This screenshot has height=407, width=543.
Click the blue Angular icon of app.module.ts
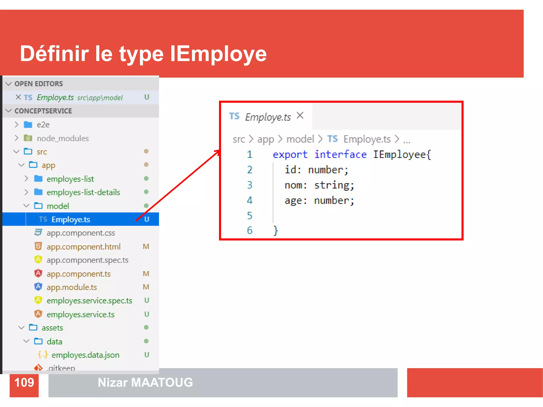38,287
